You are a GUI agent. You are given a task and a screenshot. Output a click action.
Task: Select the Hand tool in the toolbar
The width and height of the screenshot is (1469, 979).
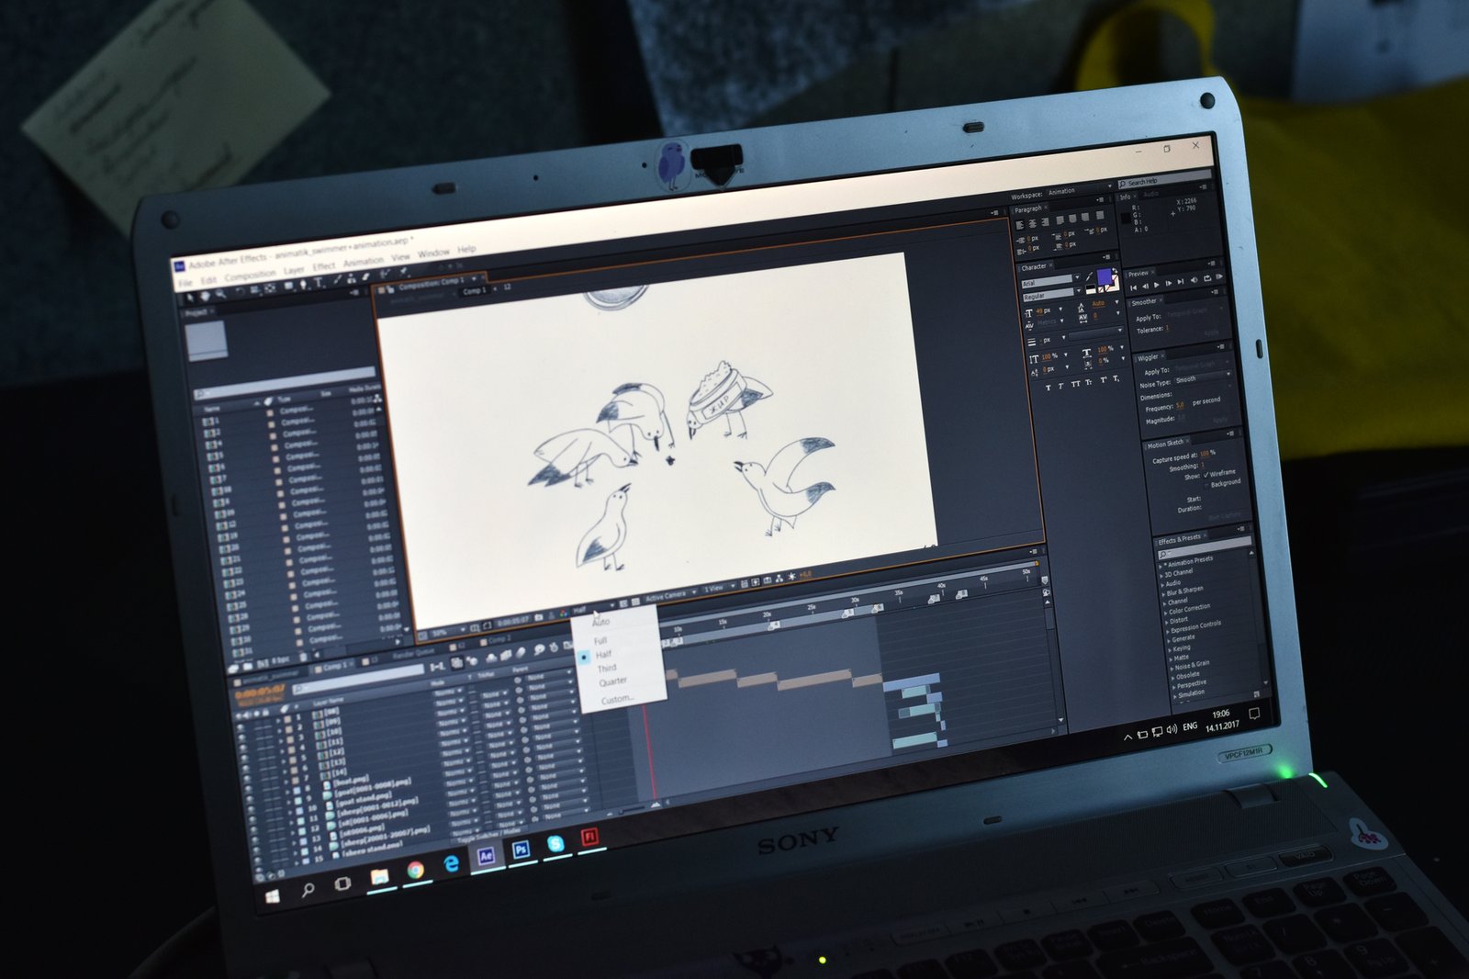(x=205, y=296)
